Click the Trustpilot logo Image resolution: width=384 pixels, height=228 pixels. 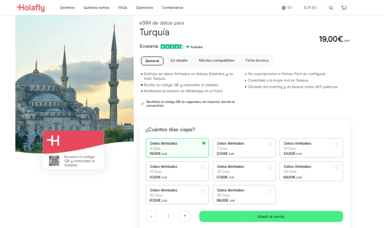[x=194, y=47]
